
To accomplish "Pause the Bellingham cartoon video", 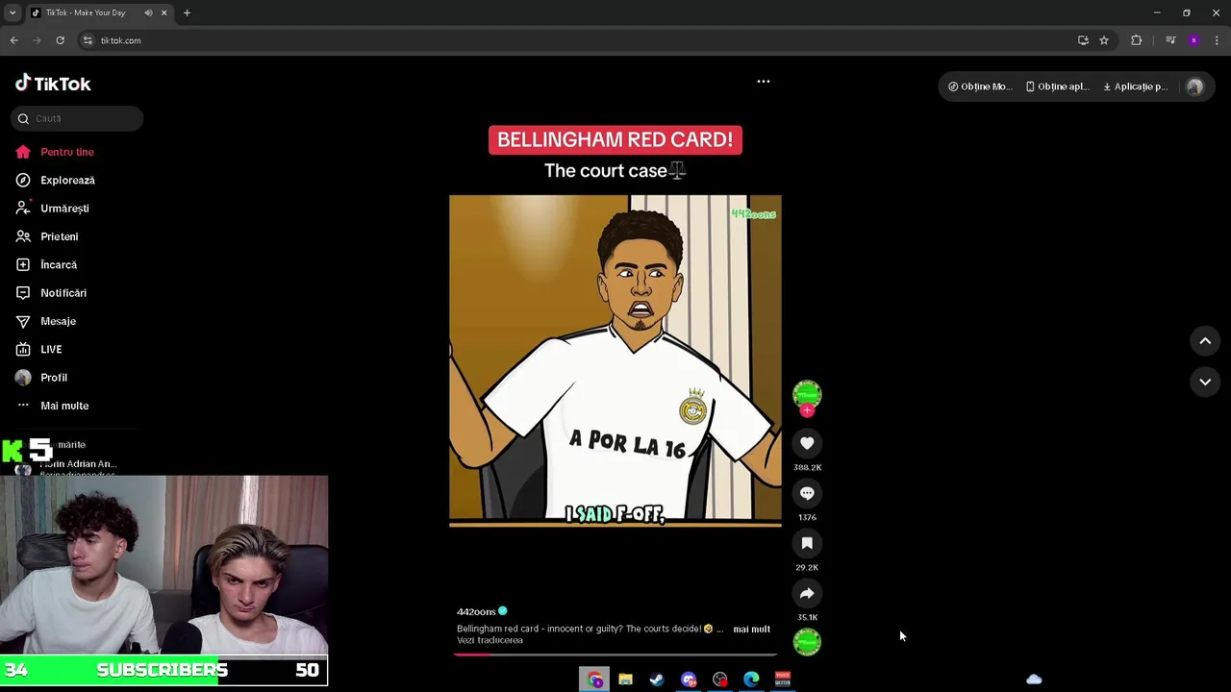I will coord(615,360).
